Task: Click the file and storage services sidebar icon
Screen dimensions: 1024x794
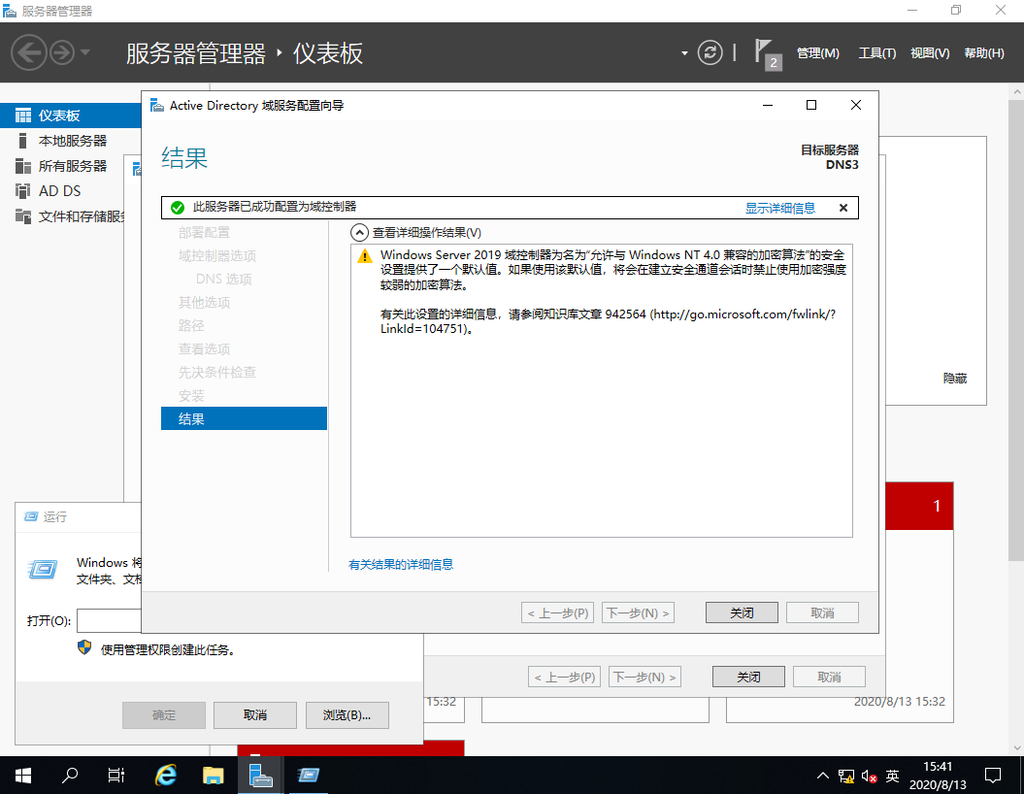Action: [x=23, y=216]
